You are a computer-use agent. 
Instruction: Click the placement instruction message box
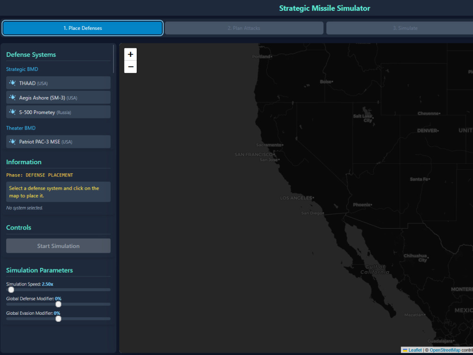(58, 192)
